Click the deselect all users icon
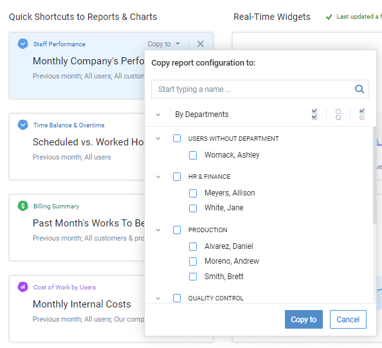 (338, 114)
